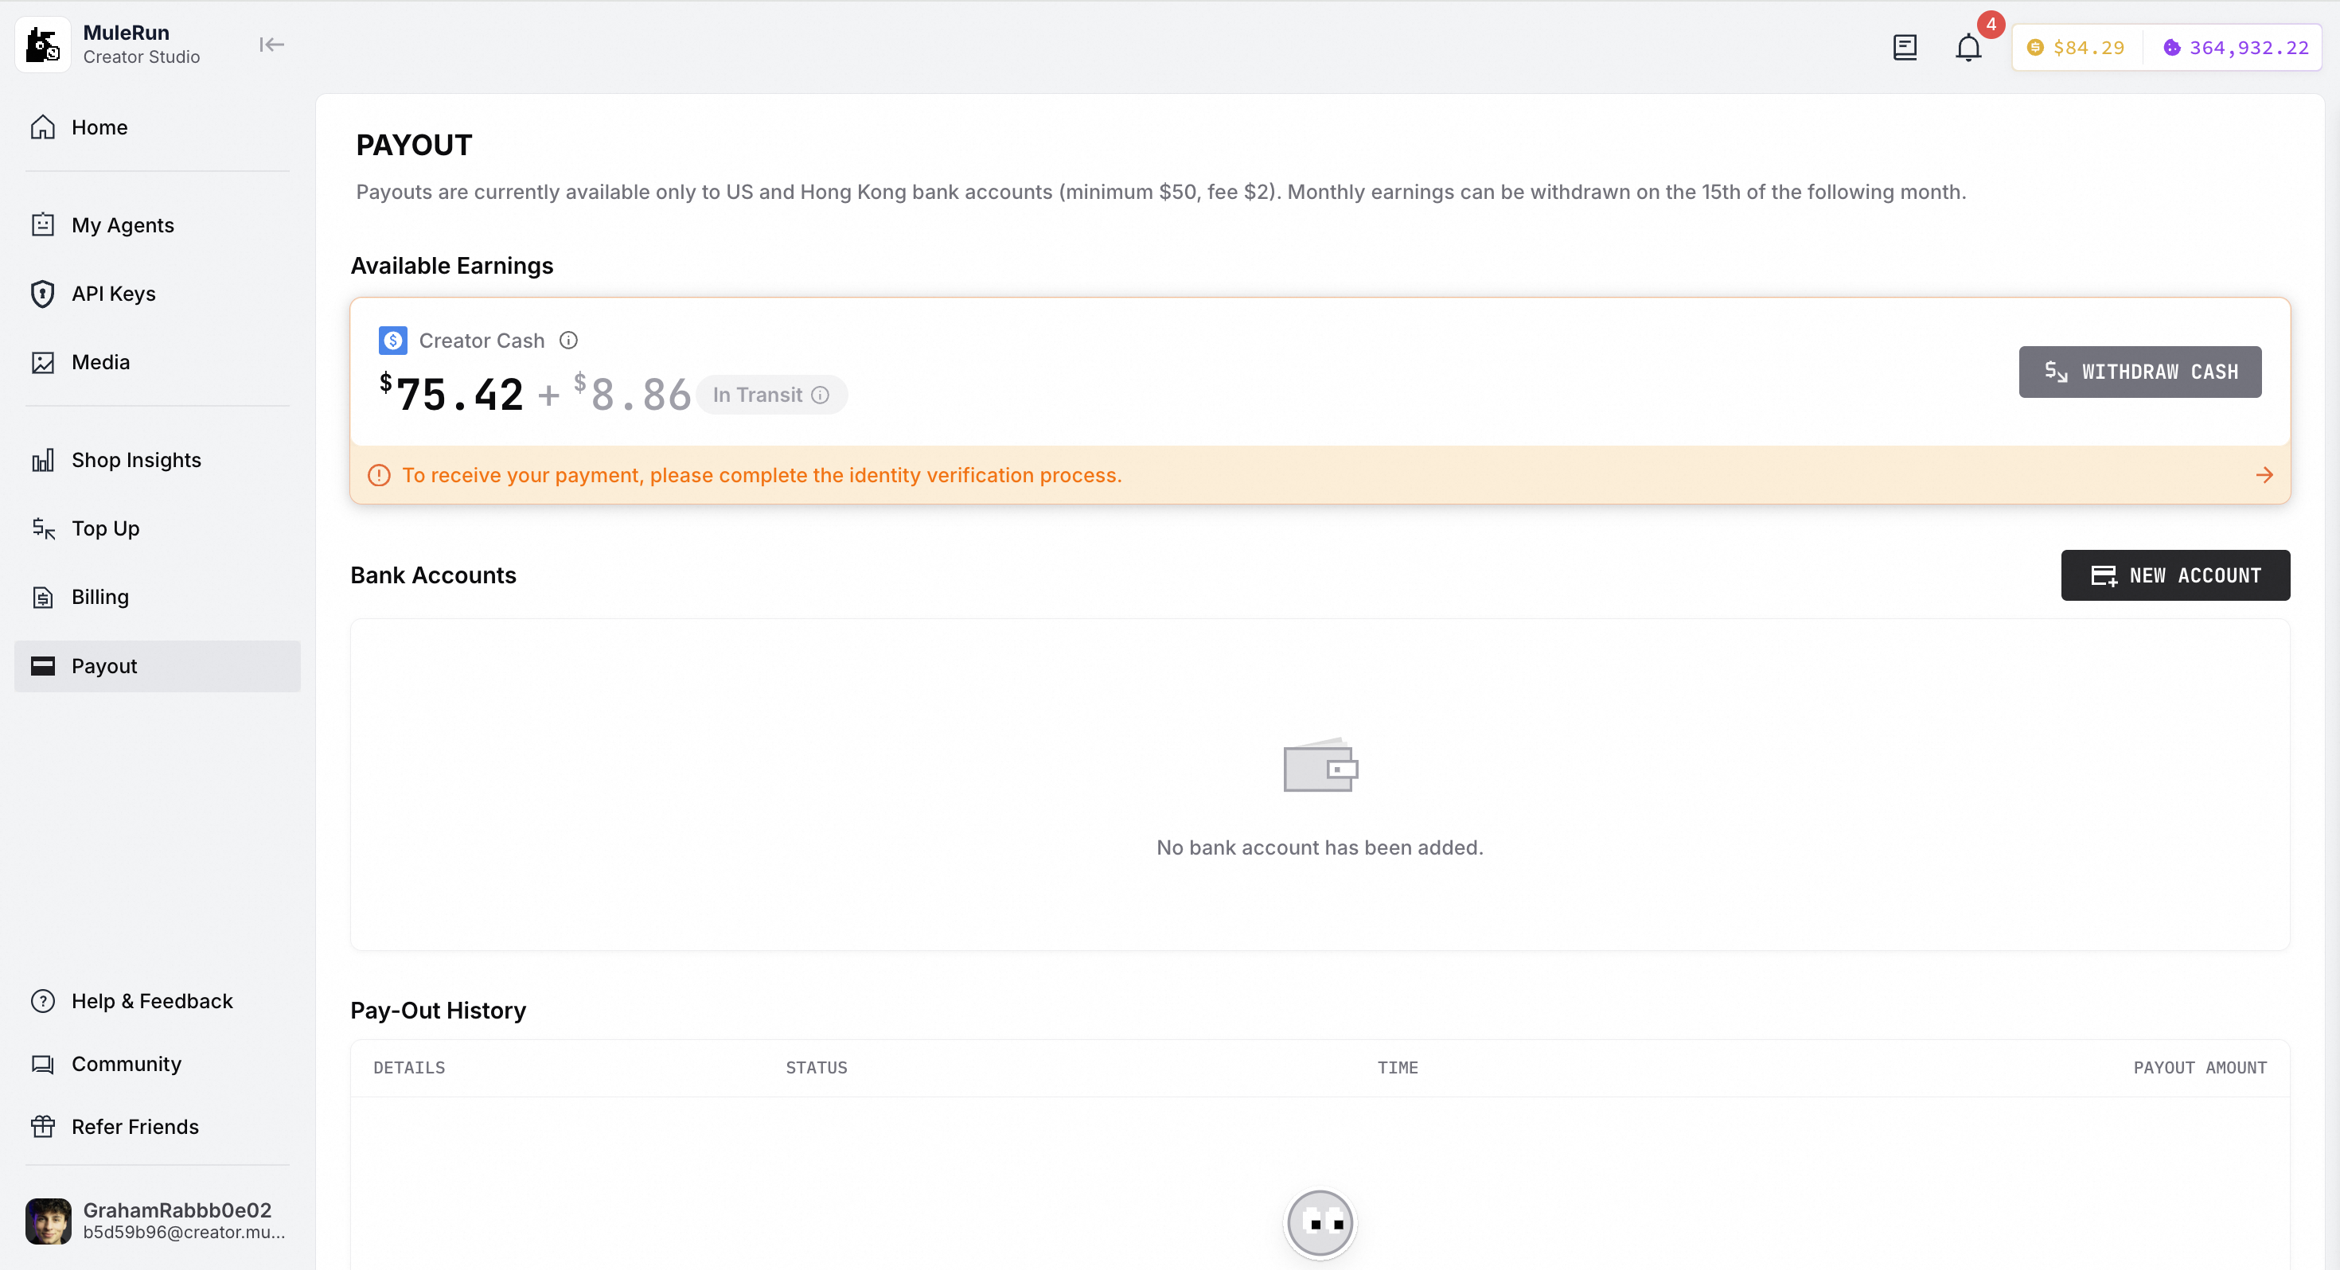Open Refer Friends link
Screen dimensions: 2340x1270
click(135, 1127)
